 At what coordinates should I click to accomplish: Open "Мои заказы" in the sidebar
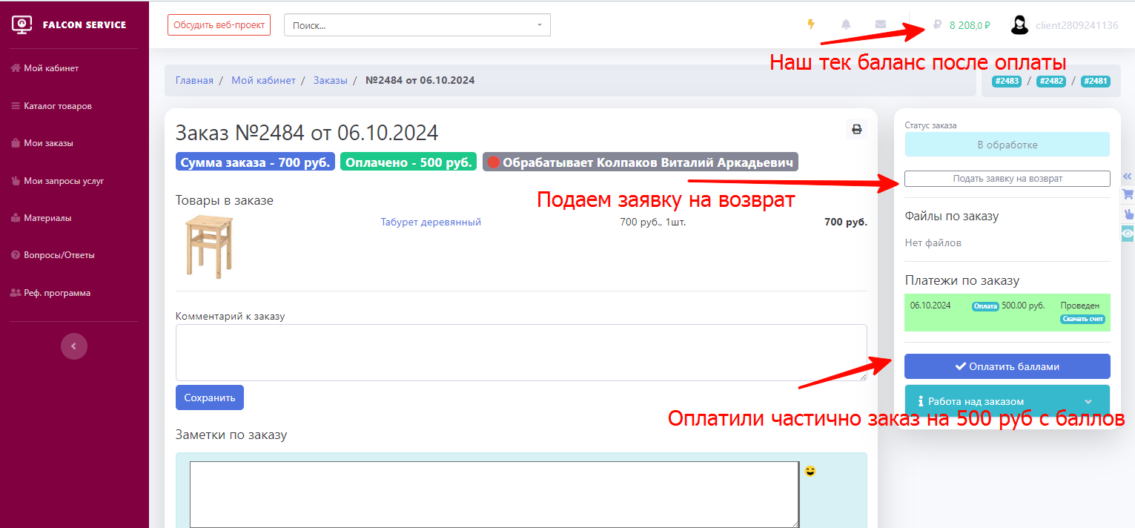(48, 143)
